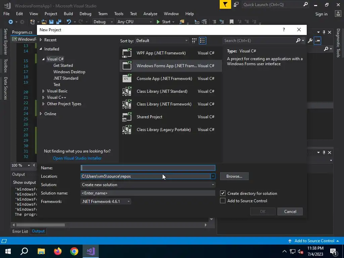
Task: Select the Console App template icon
Action: 127,79
